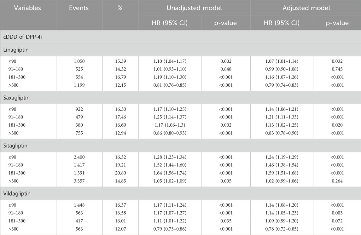The image size is (361, 235).
Task: Click hazard ratio 1.17 (1.06–1.3)
Action: tap(170, 125)
